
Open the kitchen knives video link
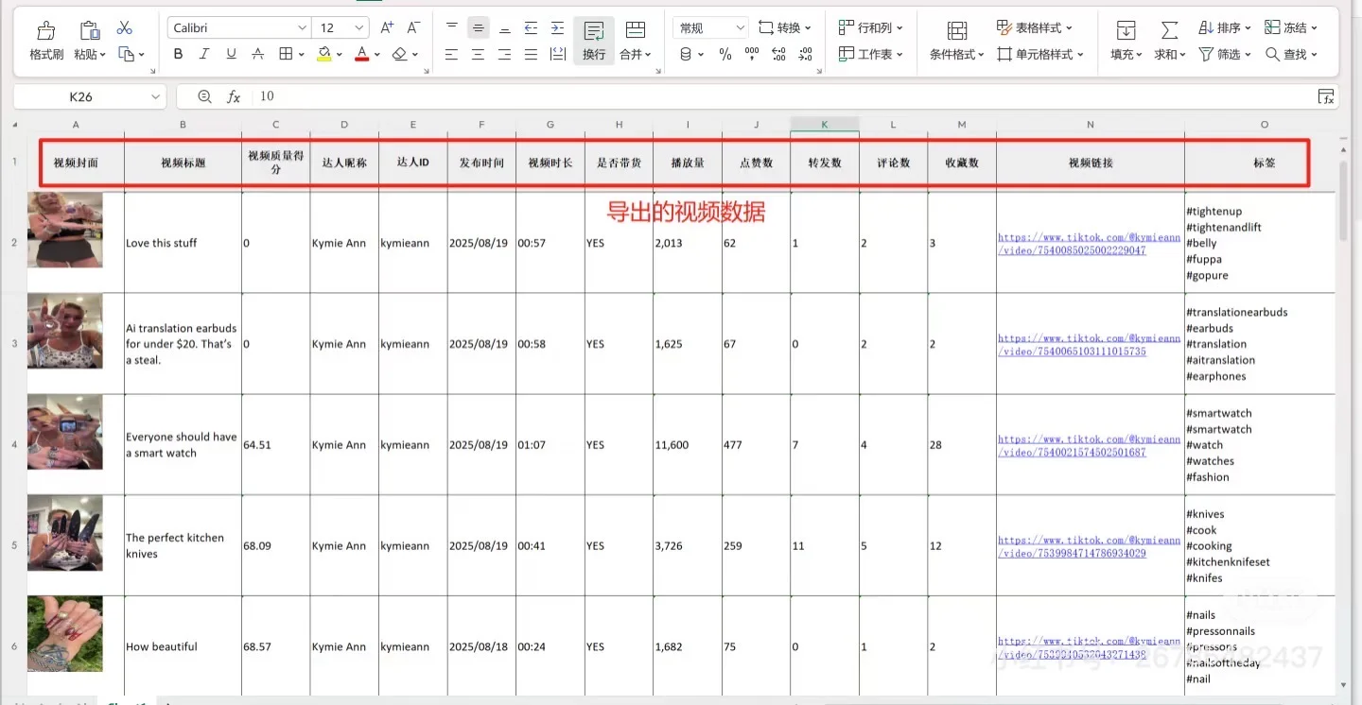(1090, 547)
